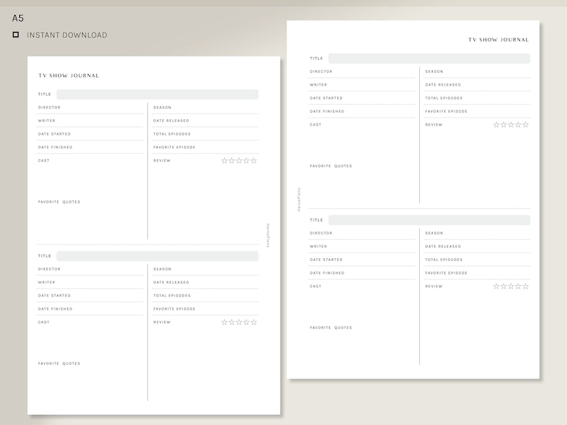567x425 pixels.
Task: Click the Director line on left page top
Action: pos(90,108)
